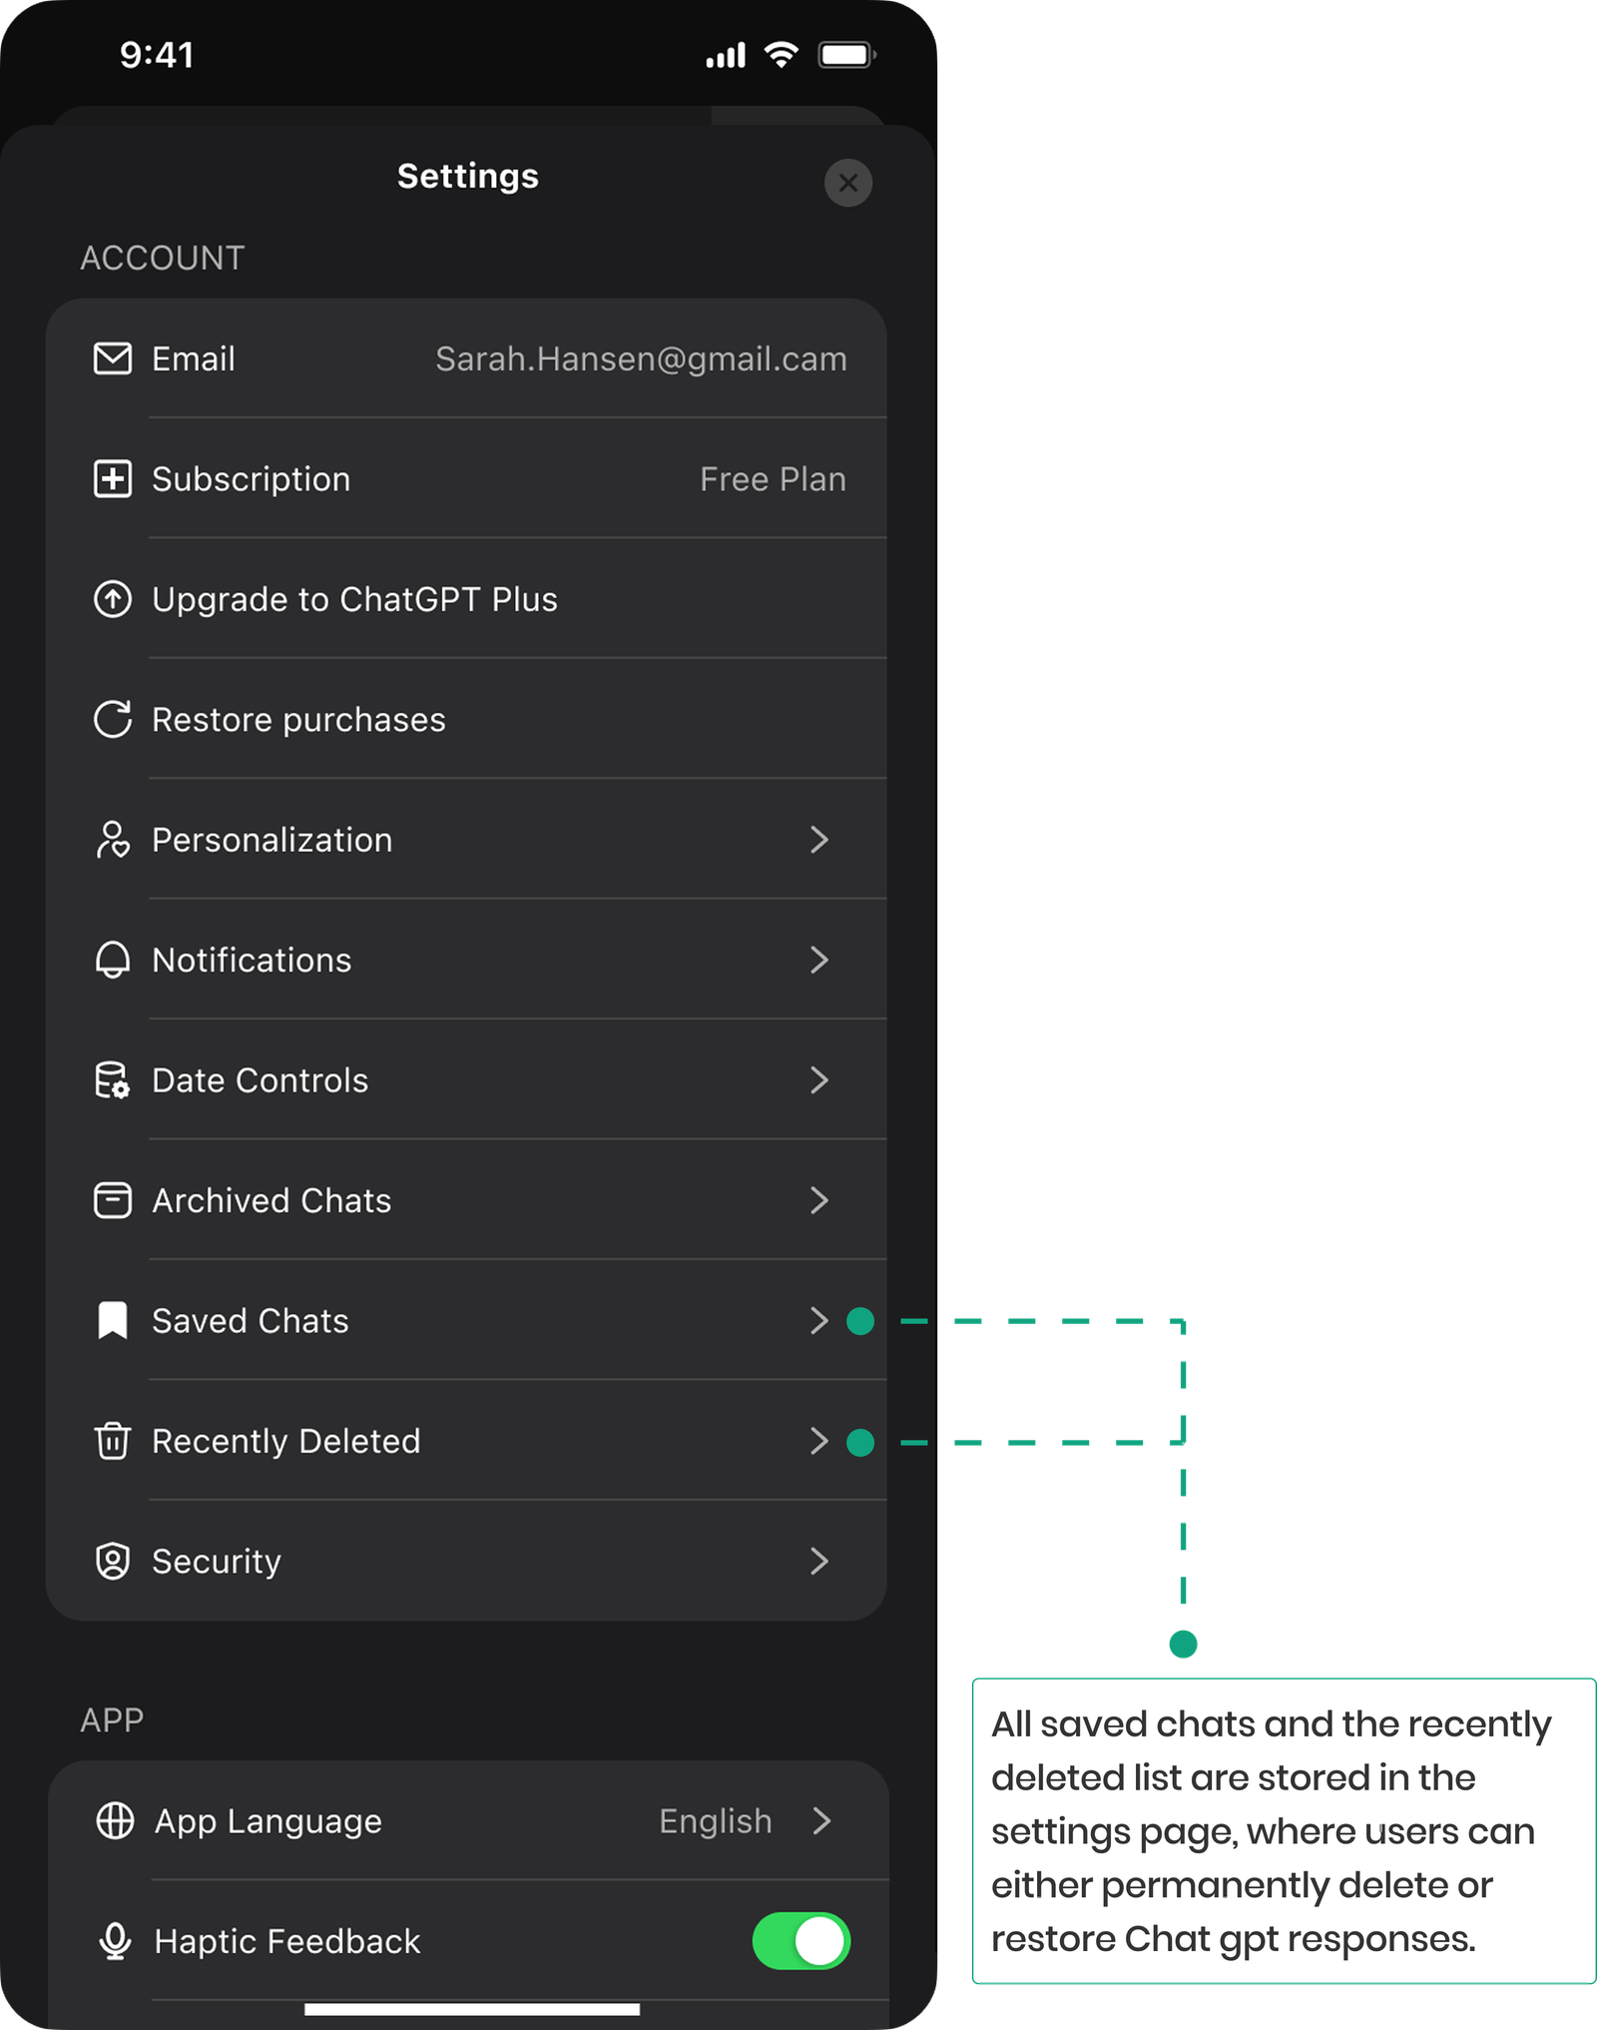Click the Security shield icon

[x=113, y=1562]
